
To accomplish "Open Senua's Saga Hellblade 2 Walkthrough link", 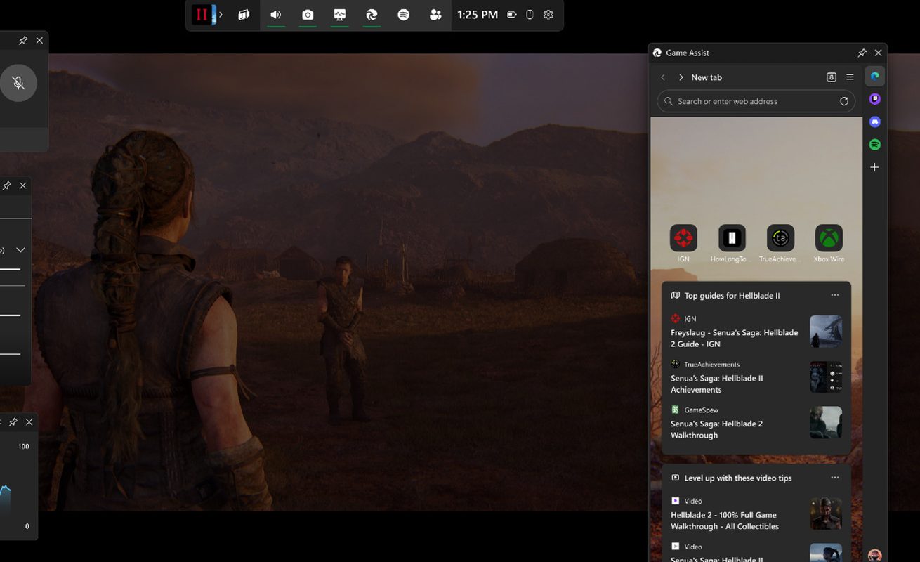I will click(716, 429).
